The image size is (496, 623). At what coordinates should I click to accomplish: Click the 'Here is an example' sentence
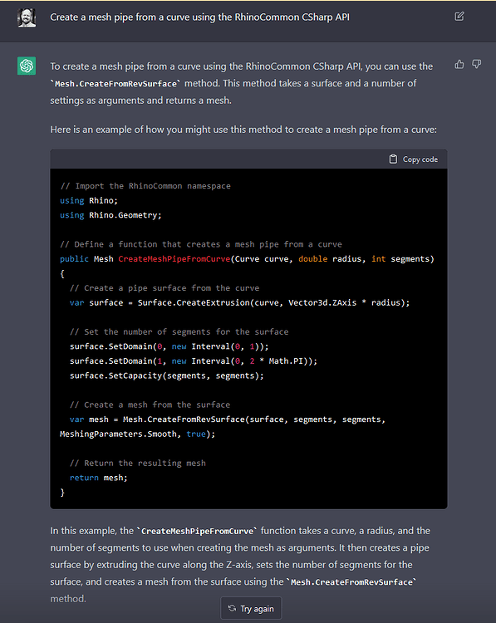[243, 130]
